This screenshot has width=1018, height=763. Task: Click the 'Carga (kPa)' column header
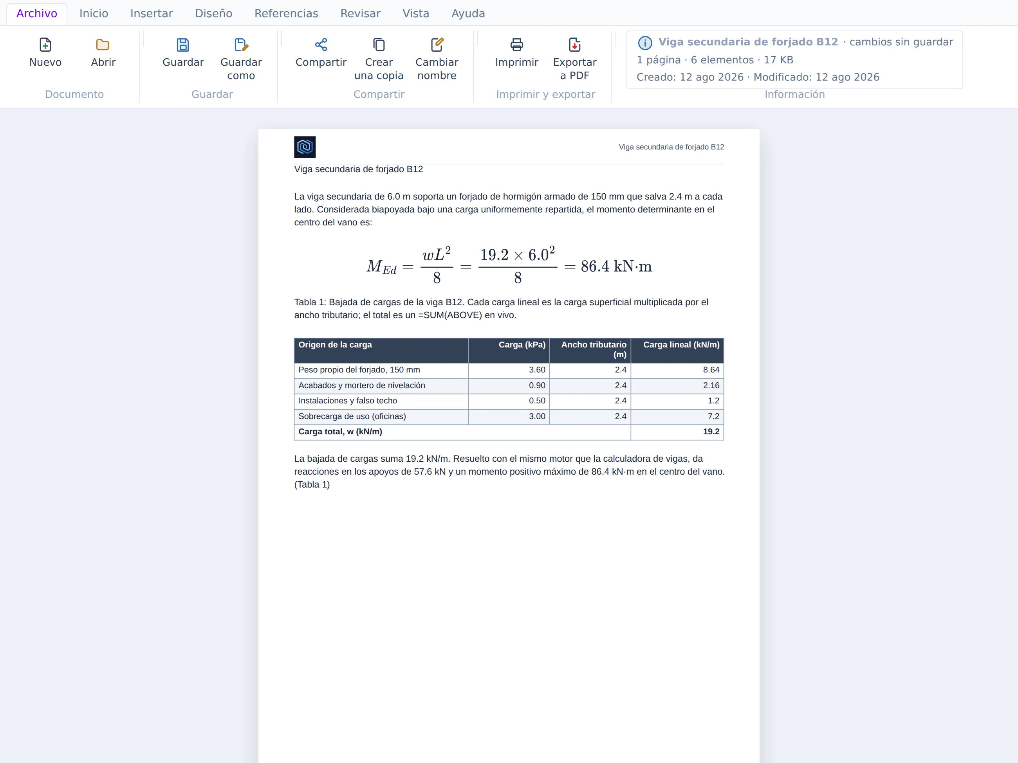coord(509,351)
